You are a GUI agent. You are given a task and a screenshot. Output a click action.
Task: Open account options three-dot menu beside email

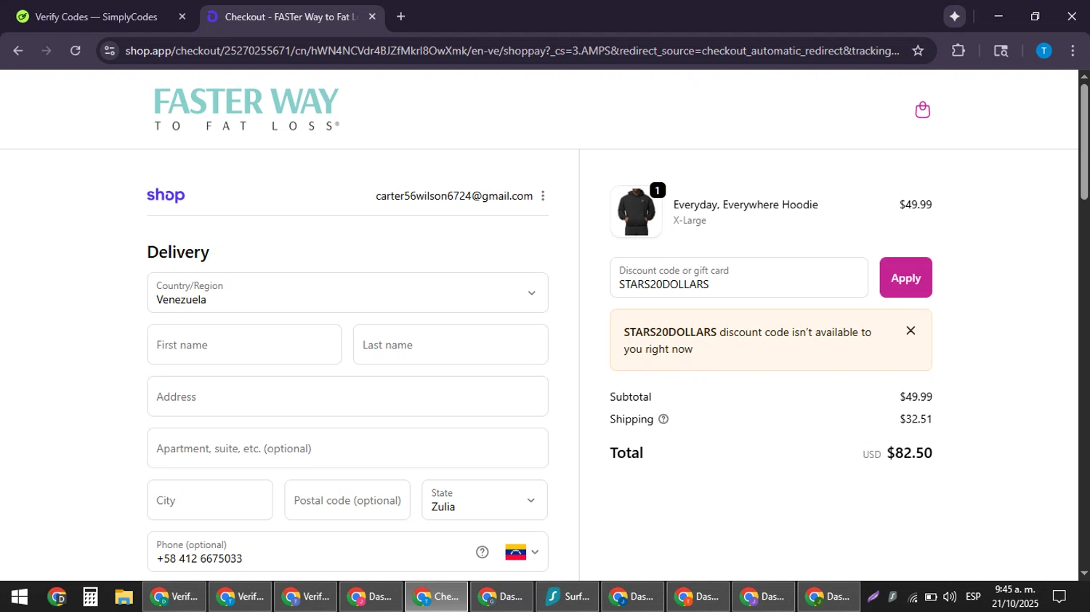pos(543,196)
